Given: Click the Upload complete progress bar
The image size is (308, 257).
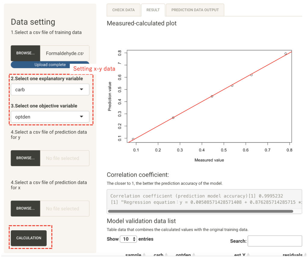Looking at the screenshot, I should pyautogui.click(x=50, y=65).
